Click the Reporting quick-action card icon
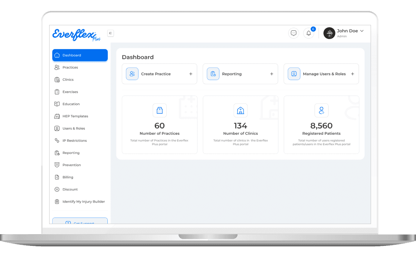 click(x=213, y=74)
